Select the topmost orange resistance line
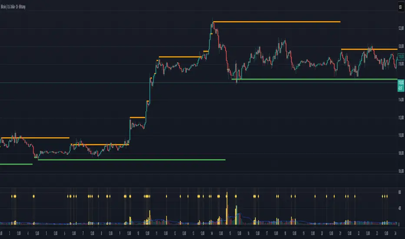This screenshot has width=405, height=239. click(277, 22)
